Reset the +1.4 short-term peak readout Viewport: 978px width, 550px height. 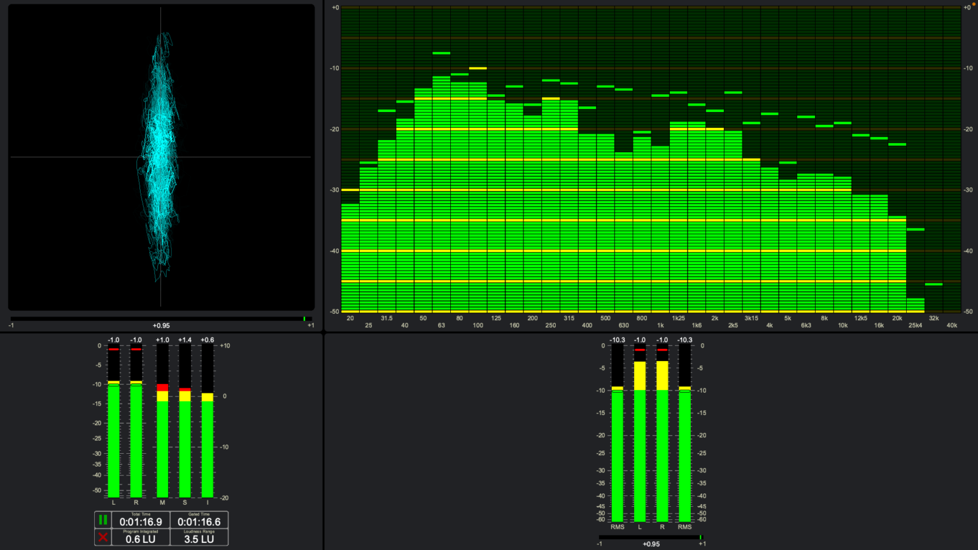point(185,340)
